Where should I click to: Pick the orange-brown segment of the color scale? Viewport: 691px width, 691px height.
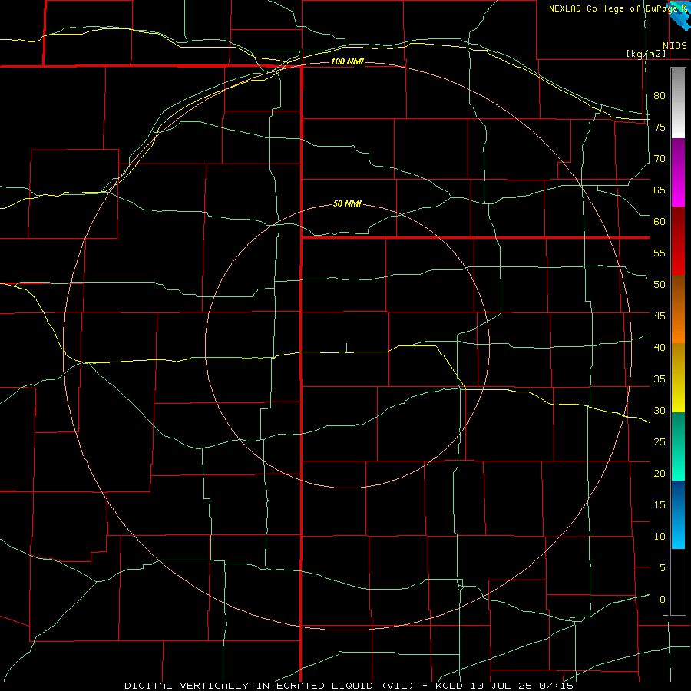point(678,309)
